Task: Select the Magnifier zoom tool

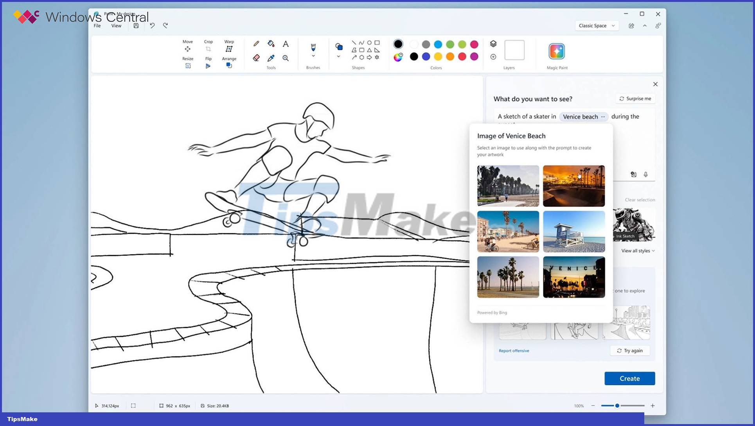Action: [x=286, y=58]
